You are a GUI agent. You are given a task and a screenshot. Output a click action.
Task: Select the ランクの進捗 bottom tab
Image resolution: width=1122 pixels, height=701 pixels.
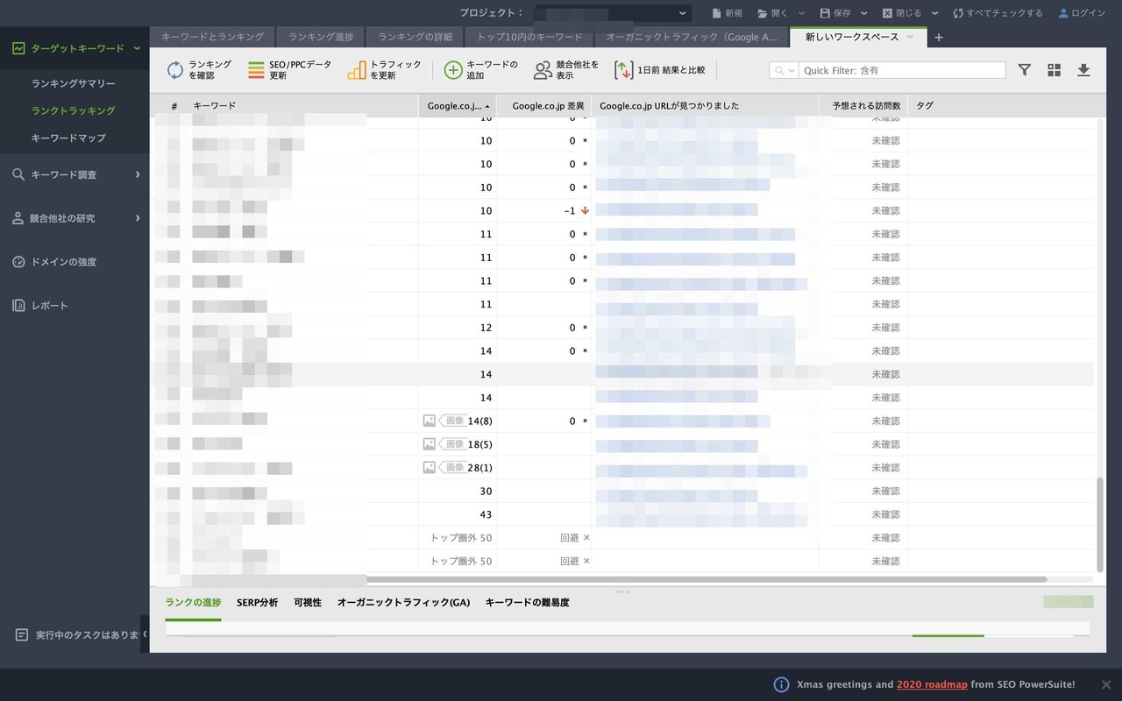click(193, 603)
